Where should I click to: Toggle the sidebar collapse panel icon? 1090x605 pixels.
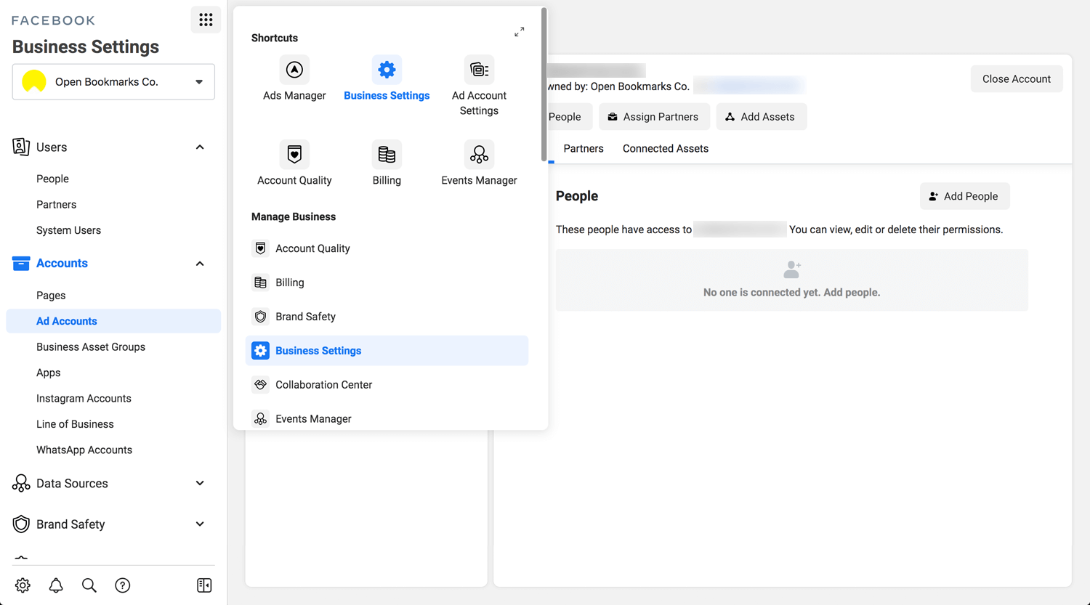[x=204, y=585]
